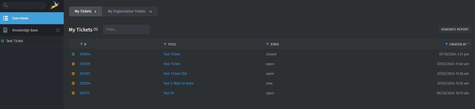Click filter icon in TITLE column
The height and width of the screenshot is (109, 475).
[165, 44]
